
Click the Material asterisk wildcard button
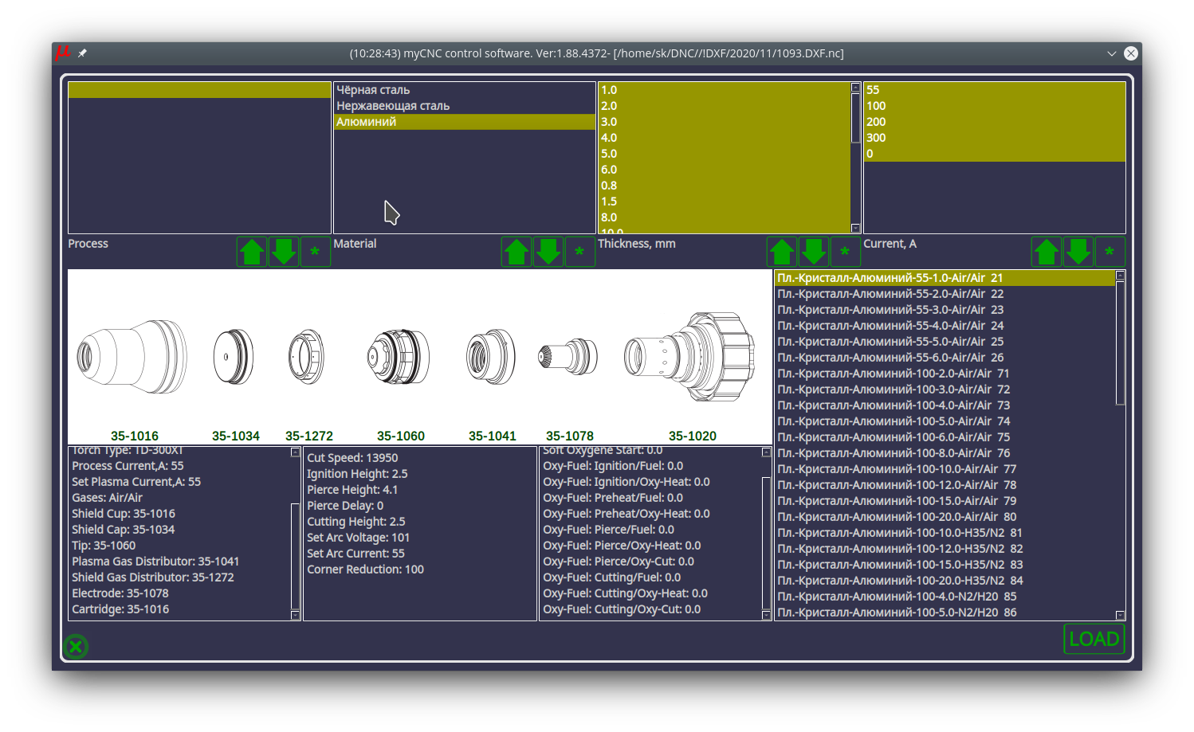click(579, 252)
